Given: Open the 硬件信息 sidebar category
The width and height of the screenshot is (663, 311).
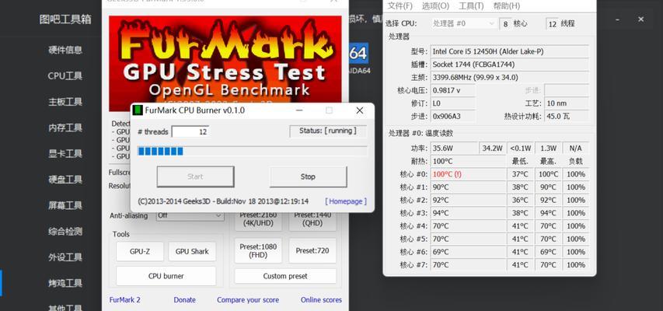Looking at the screenshot, I should (65, 50).
